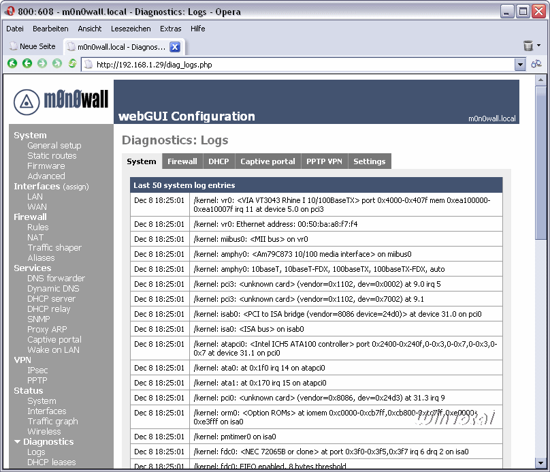The width and height of the screenshot is (550, 472).
Task: Open Wireless status link
Action: coord(44,431)
